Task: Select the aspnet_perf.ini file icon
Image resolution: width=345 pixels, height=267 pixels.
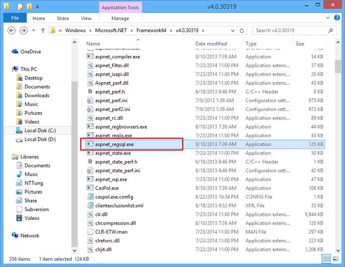Action: [90, 101]
